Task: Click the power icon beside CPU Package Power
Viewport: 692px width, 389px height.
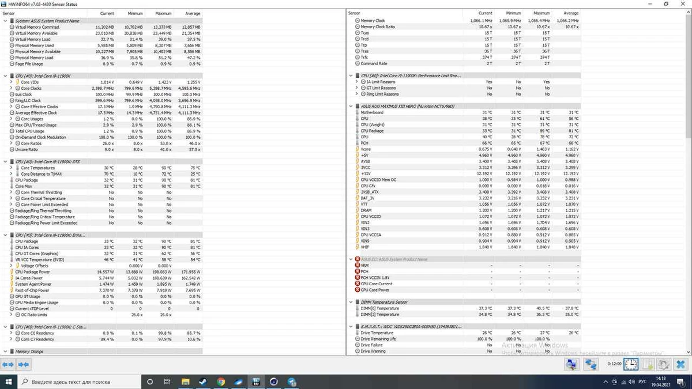Action: pos(12,271)
